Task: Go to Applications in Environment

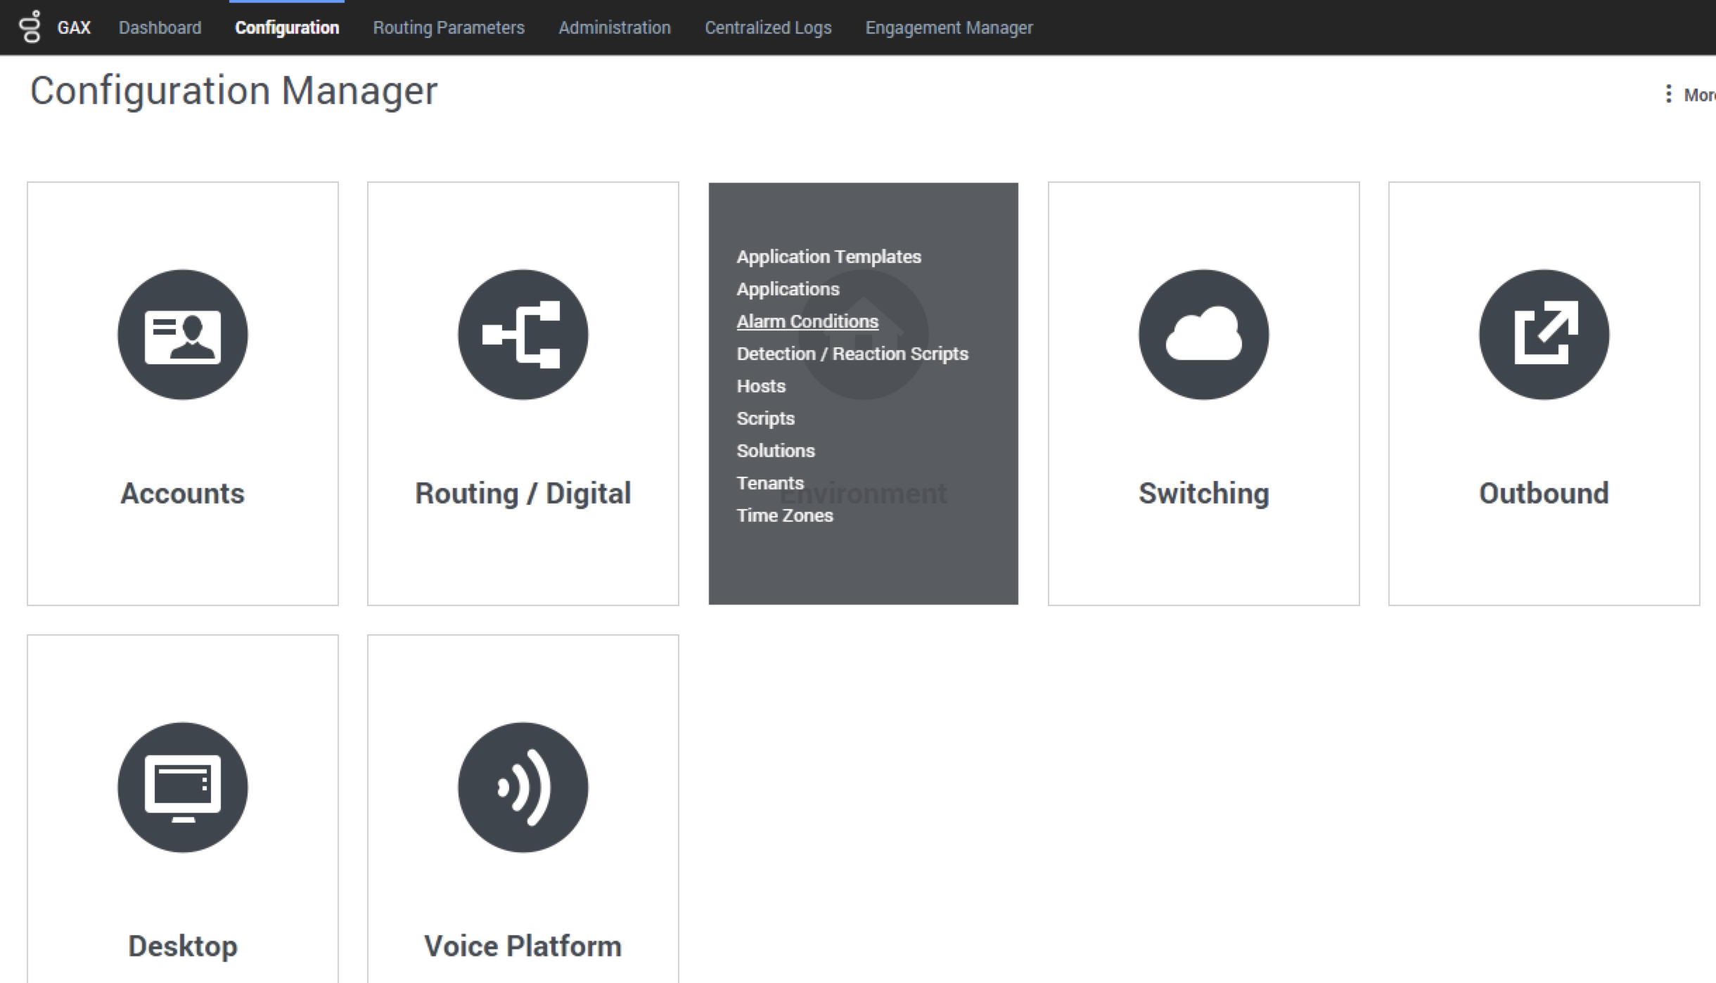Action: [788, 289]
